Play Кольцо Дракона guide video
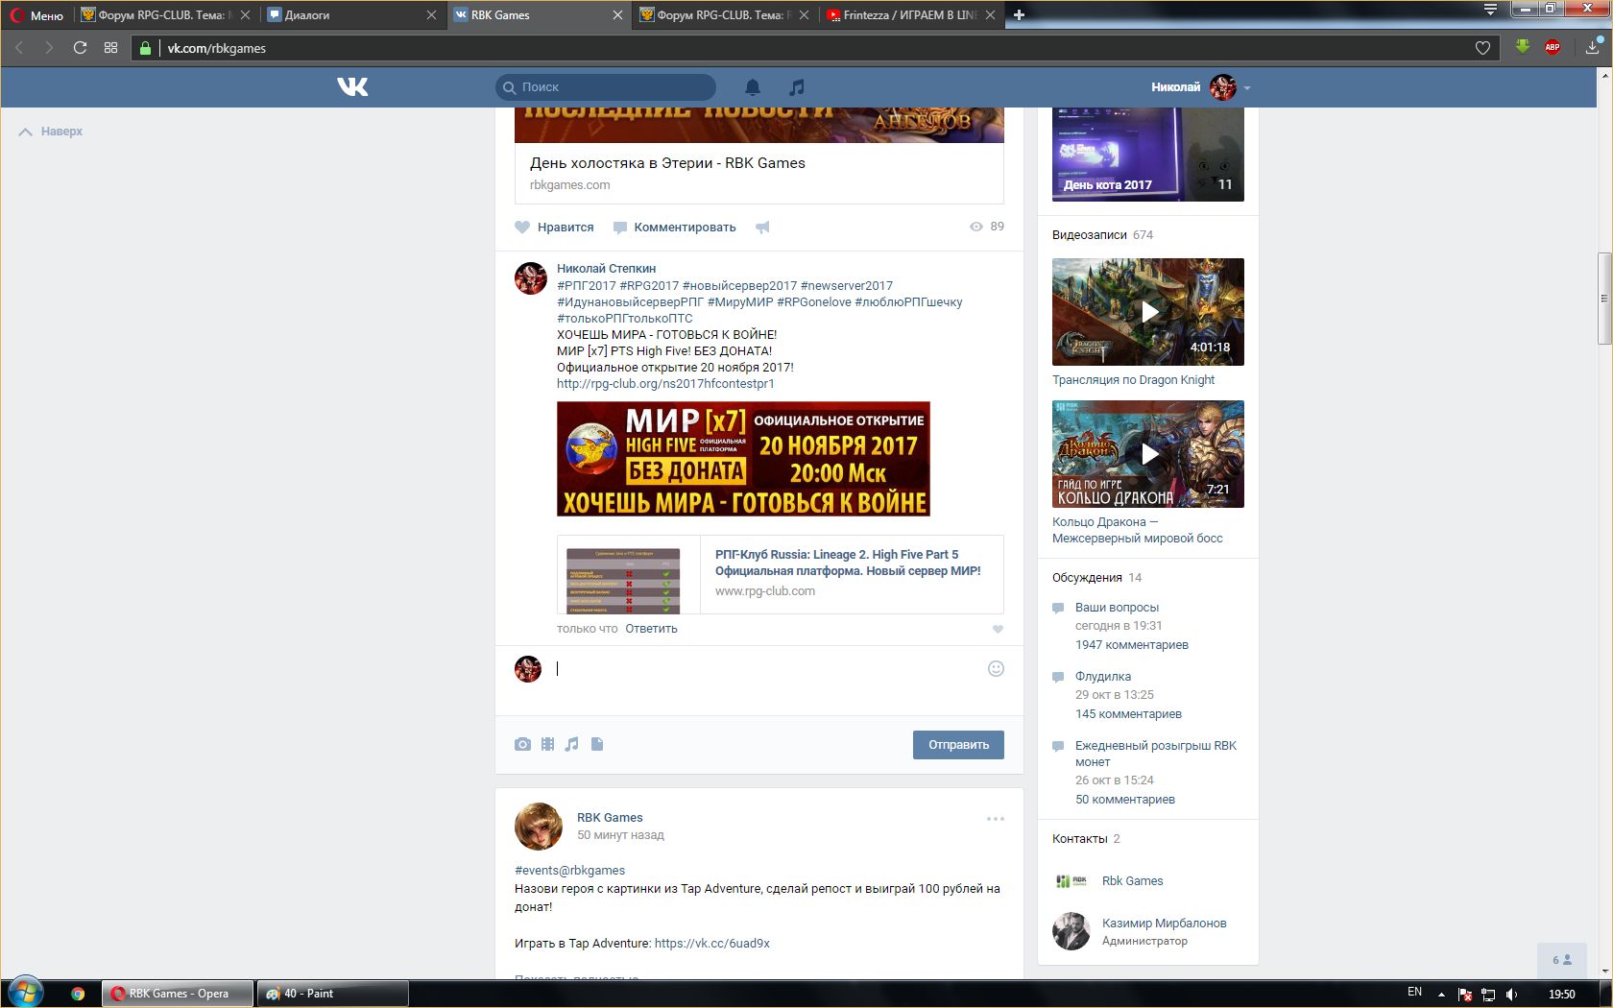Screen dimensions: 1613x1008 coord(1148,454)
